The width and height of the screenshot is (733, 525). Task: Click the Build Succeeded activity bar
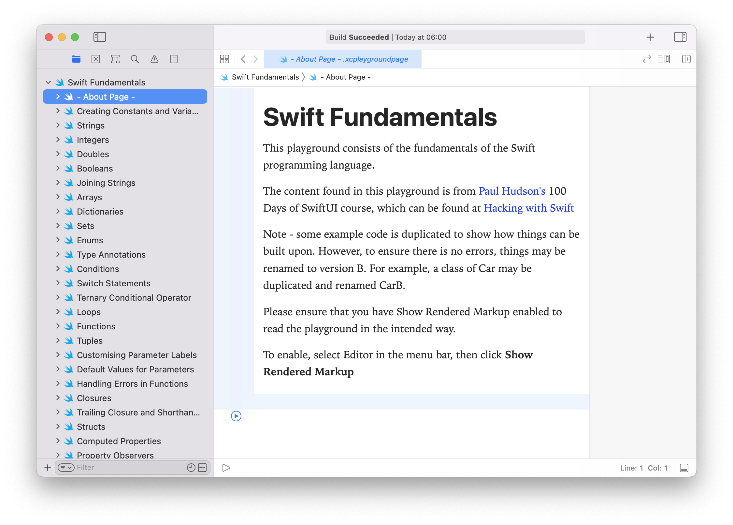(x=455, y=37)
